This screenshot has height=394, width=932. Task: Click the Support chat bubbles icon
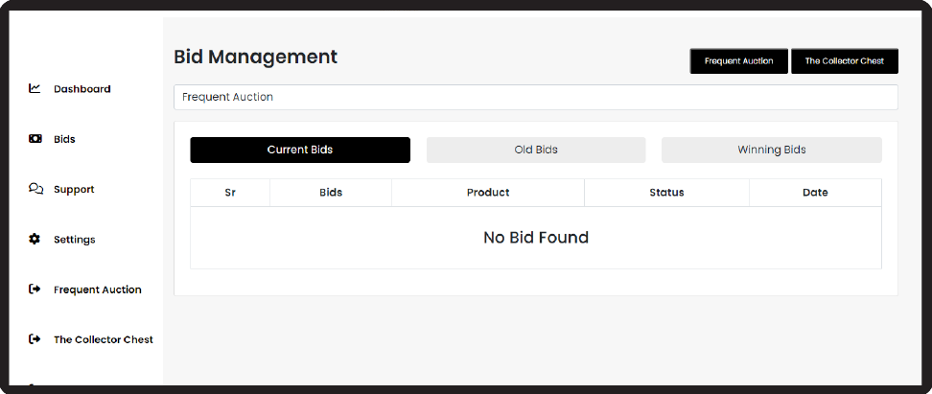click(x=35, y=189)
